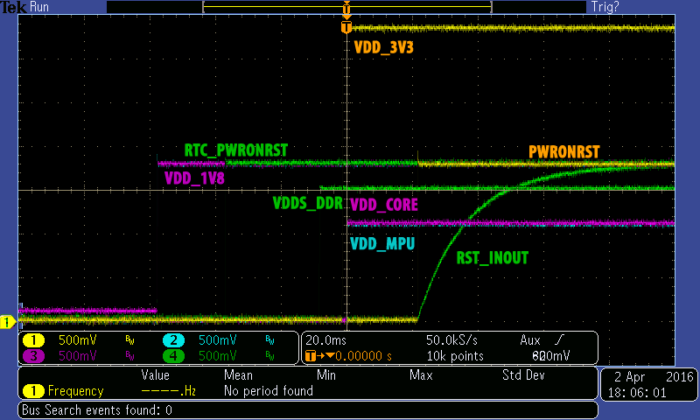Click the channel 1 ground reference marker
The image size is (700, 420).
point(8,322)
